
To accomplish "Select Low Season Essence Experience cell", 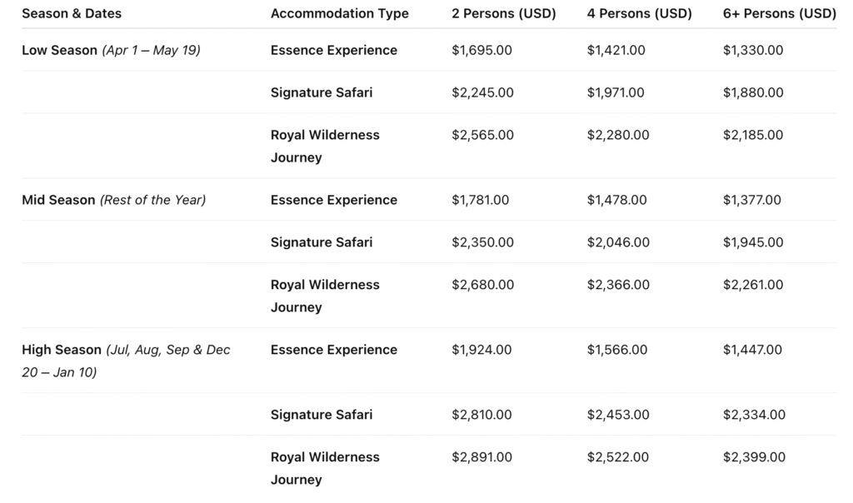I will (334, 51).
